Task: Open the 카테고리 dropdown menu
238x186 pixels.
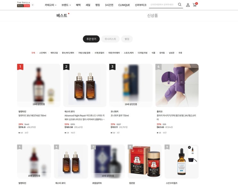Action: (51, 5)
